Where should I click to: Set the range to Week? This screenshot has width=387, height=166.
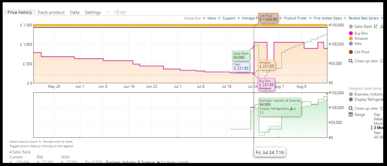point(378,119)
